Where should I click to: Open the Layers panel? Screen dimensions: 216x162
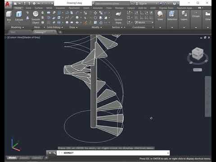tap(184, 16)
